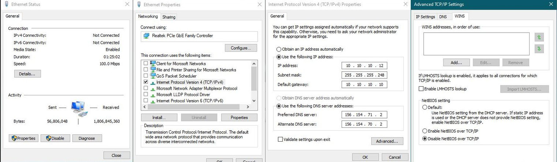Image resolution: width=557 pixels, height=162 pixels.
Task: Click Properties in Ethernet Status
Action: [x=23, y=138]
